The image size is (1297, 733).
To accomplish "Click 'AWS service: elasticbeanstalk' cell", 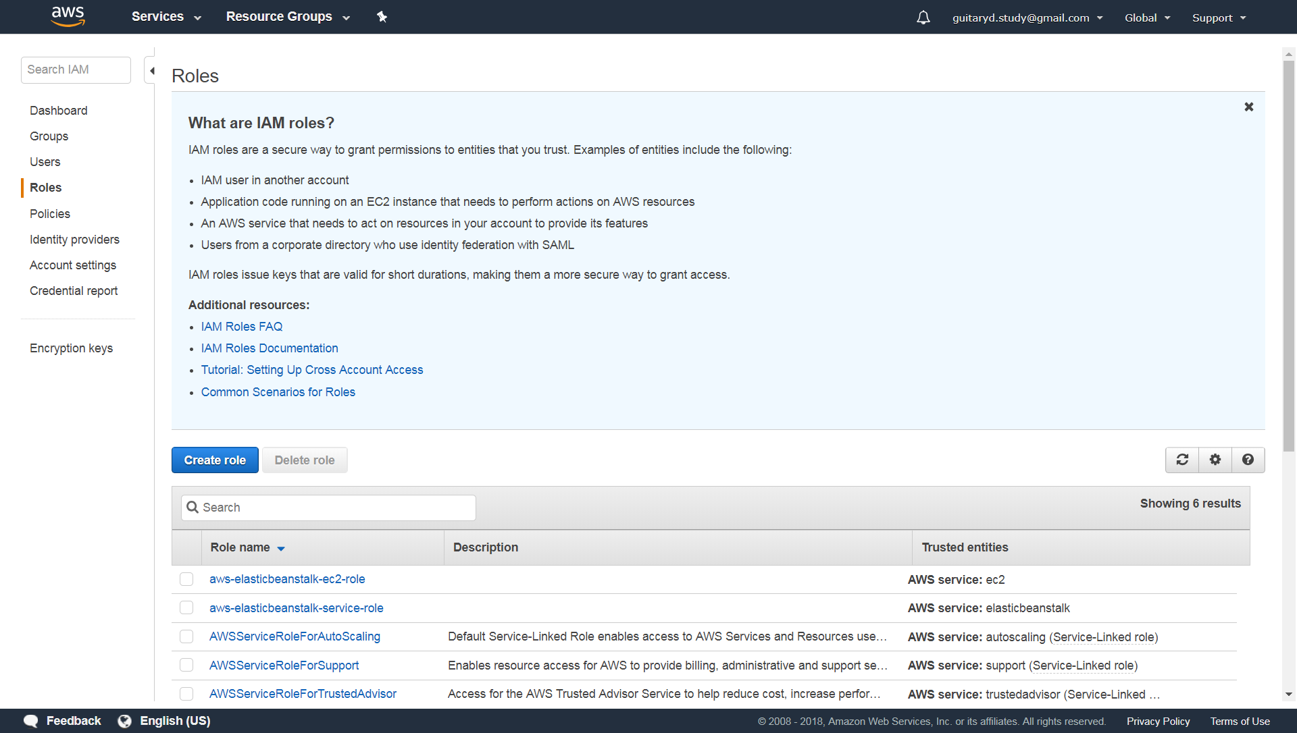I will tap(989, 608).
